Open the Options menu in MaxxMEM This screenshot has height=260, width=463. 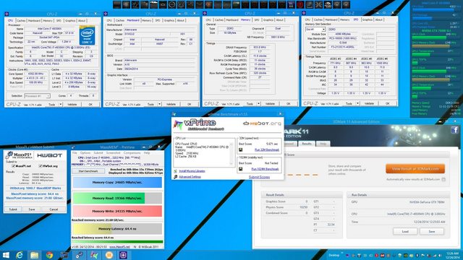[x=85, y=152]
